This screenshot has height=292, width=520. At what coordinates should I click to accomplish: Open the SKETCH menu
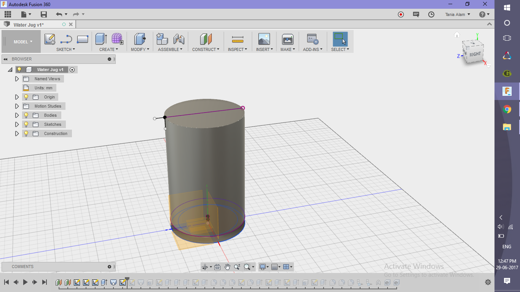(66, 49)
